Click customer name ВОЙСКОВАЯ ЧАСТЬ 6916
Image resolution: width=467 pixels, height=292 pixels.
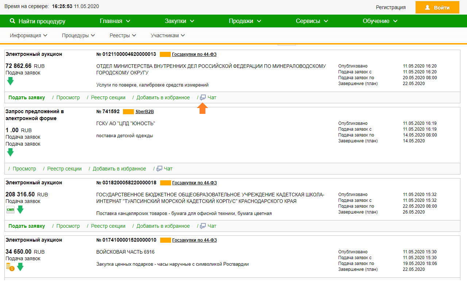click(126, 252)
